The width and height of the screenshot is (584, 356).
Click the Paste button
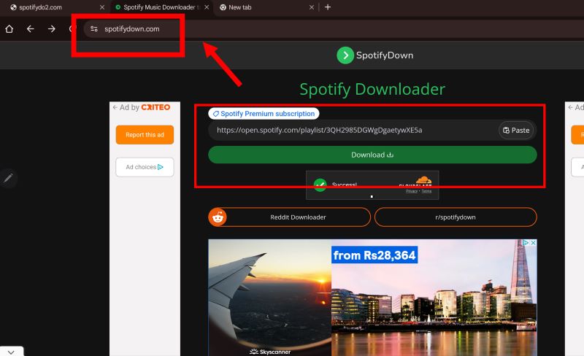(516, 131)
